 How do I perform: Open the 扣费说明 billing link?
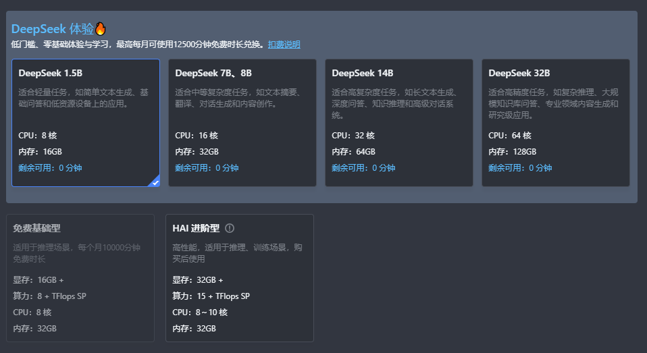(284, 45)
